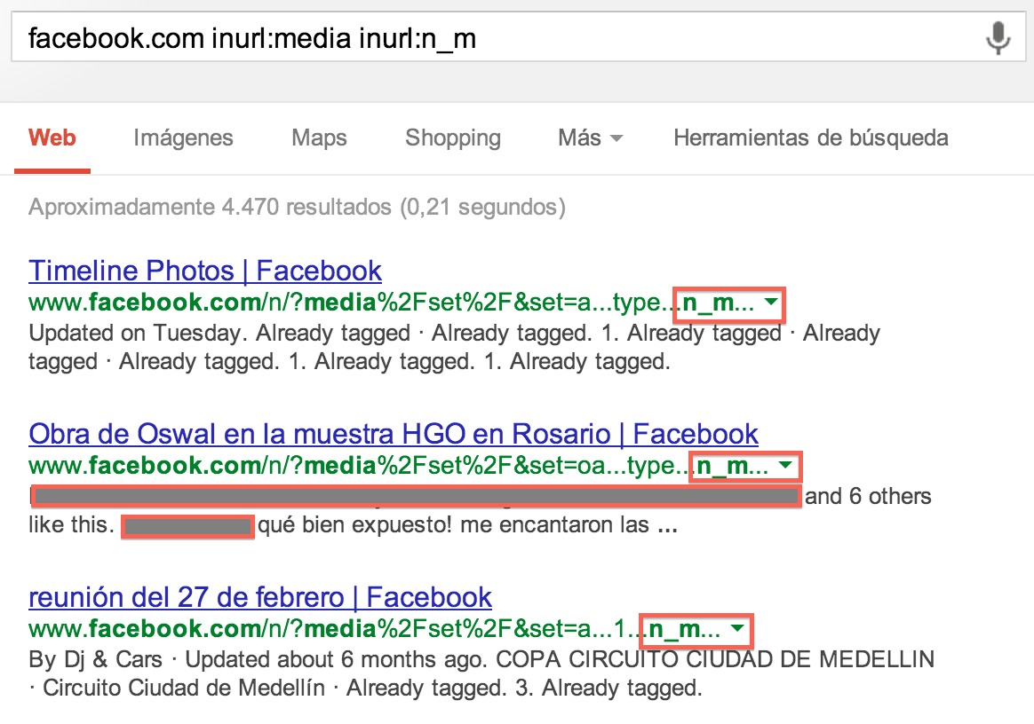The height and width of the screenshot is (724, 1034).
Task: Expand dropdown arrow for Obra de Oswal URL
Action: 785,465
